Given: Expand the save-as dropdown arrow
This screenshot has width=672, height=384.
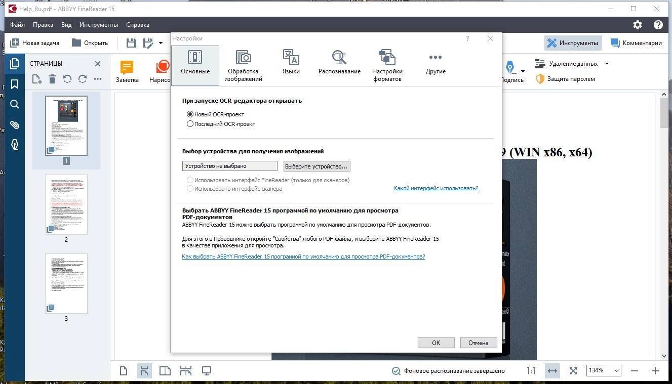Looking at the screenshot, I should (x=161, y=43).
